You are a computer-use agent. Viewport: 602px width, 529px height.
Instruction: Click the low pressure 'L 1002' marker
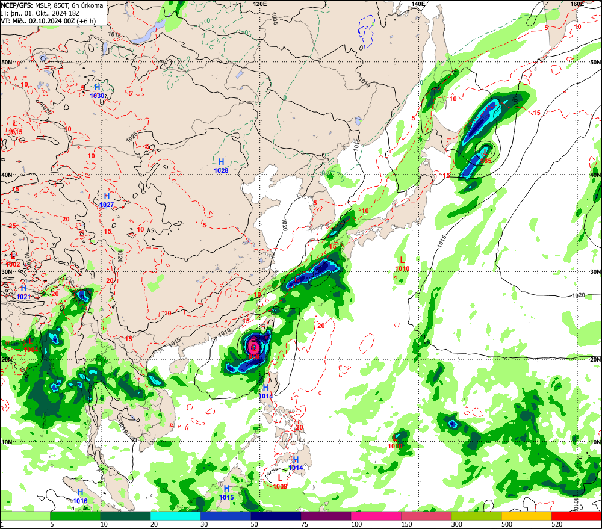click(13, 260)
